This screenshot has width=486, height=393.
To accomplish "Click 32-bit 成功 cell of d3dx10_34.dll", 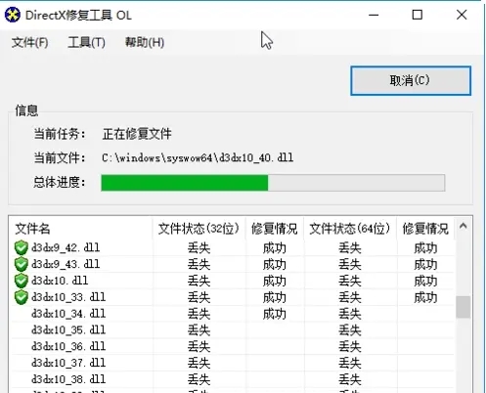I will coord(275,314).
